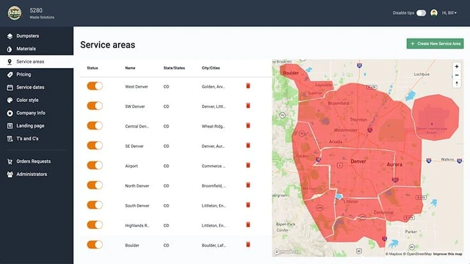Remove Boulder area using trash icon
This screenshot has height=264, width=470.
(248, 244)
